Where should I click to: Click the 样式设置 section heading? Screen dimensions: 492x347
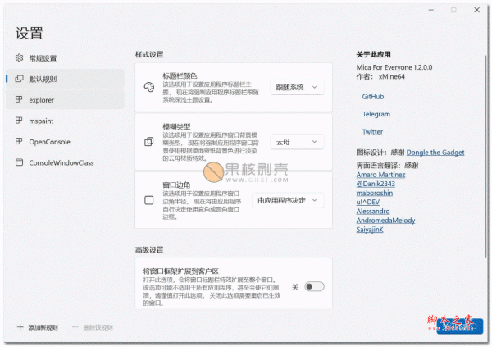click(x=149, y=54)
